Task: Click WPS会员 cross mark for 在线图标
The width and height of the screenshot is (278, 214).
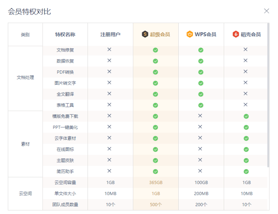Action: 200,149
